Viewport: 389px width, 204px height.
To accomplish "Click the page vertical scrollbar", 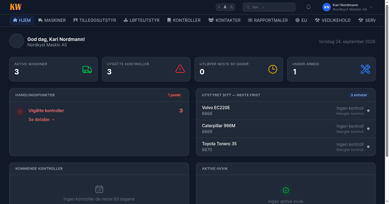I will (x=387, y=80).
